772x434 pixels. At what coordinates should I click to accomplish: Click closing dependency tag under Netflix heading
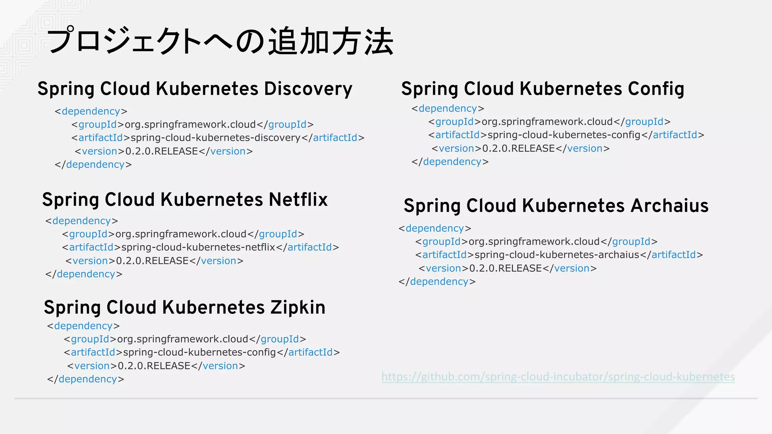click(84, 274)
